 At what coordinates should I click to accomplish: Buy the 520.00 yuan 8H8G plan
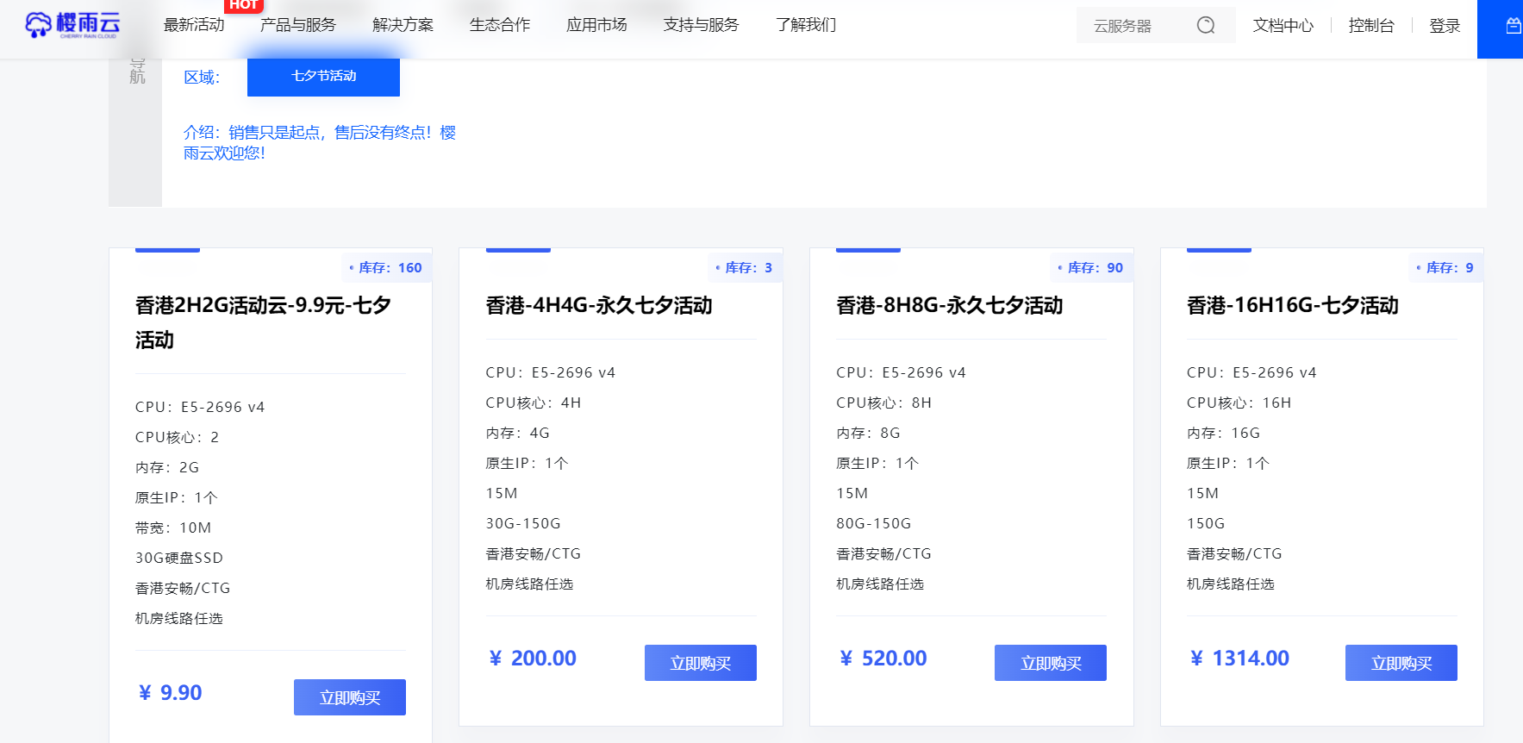(x=1051, y=663)
